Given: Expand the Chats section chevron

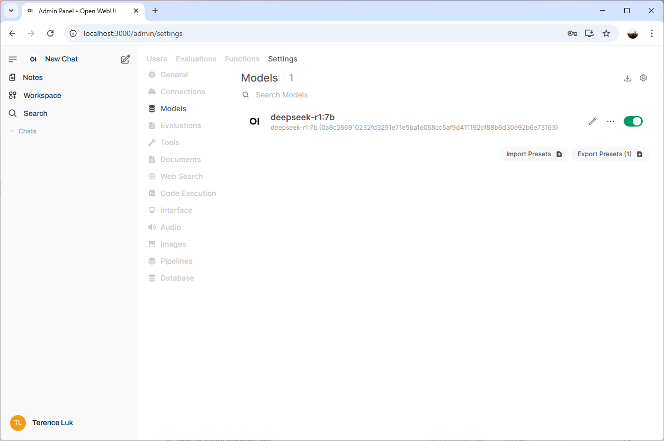Looking at the screenshot, I should pos(12,131).
